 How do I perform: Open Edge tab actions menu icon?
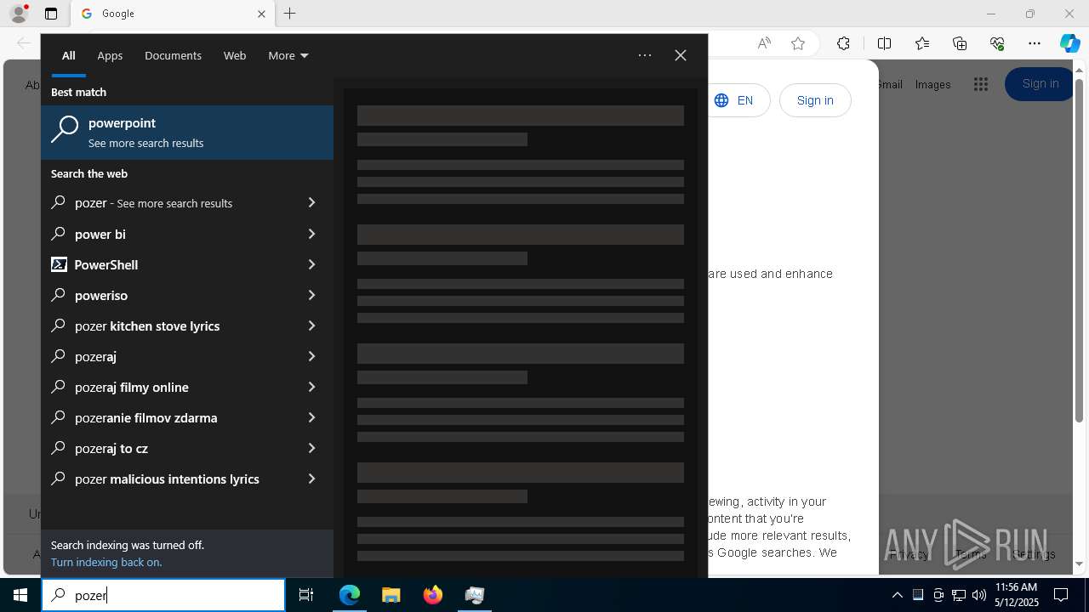click(51, 14)
